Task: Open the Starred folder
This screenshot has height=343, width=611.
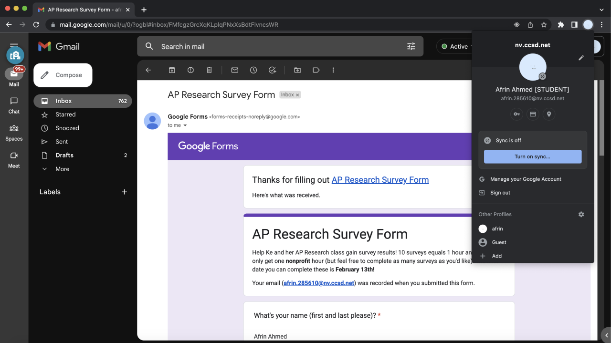Action: pyautogui.click(x=83, y=114)
